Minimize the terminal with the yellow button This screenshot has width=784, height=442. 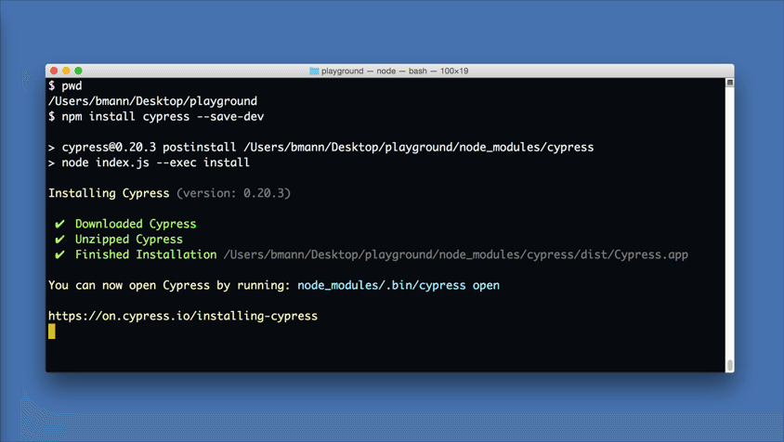point(66,71)
